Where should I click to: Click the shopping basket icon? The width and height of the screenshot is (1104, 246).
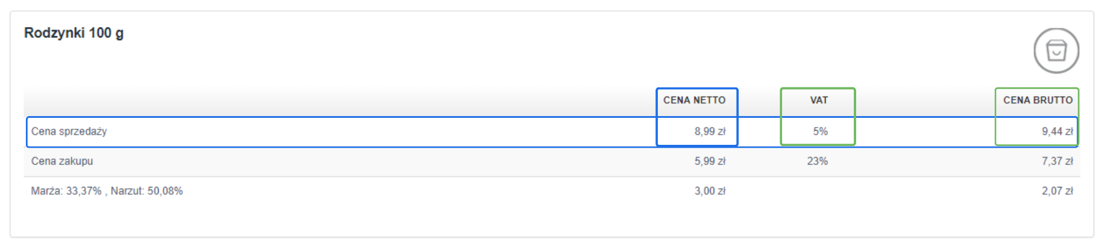click(1056, 51)
